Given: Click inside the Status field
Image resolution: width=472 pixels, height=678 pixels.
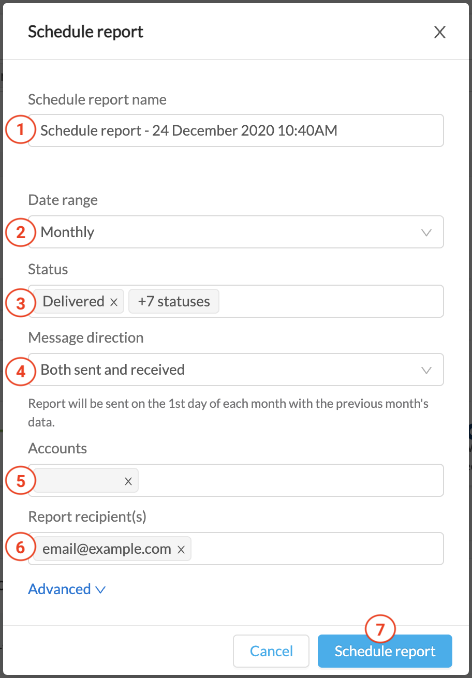Looking at the screenshot, I should pos(331,301).
